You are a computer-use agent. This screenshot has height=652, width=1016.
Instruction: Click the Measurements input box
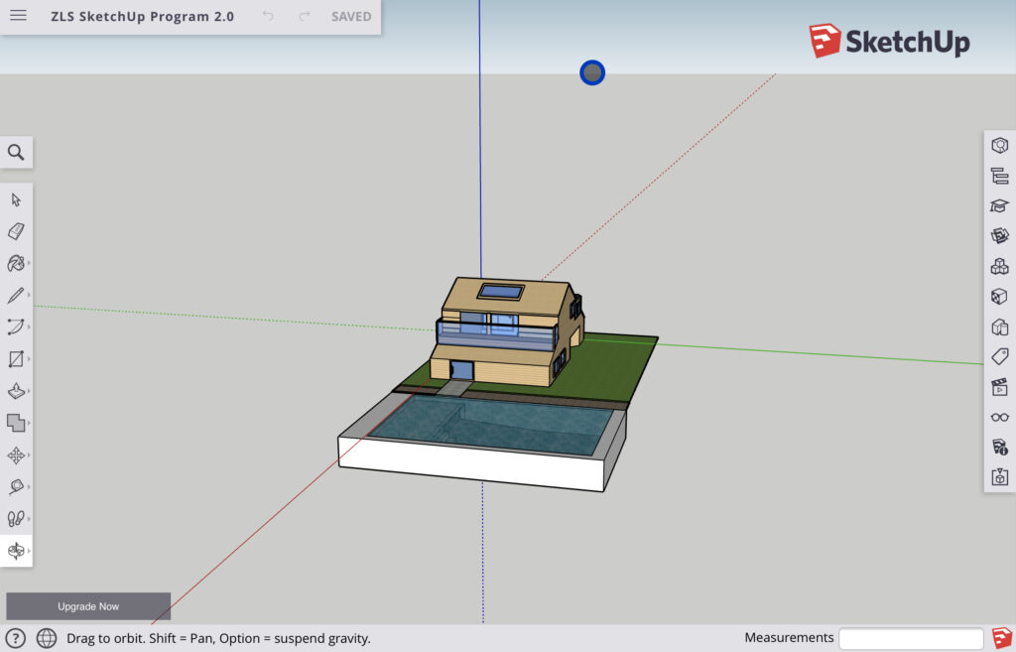pyautogui.click(x=911, y=638)
